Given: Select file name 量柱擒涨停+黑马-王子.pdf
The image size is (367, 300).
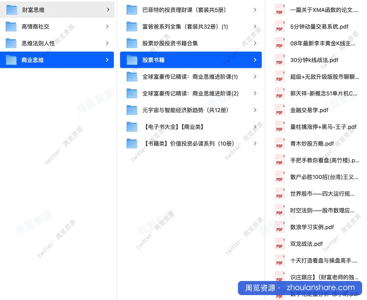Looking at the screenshot, I should tap(324, 127).
